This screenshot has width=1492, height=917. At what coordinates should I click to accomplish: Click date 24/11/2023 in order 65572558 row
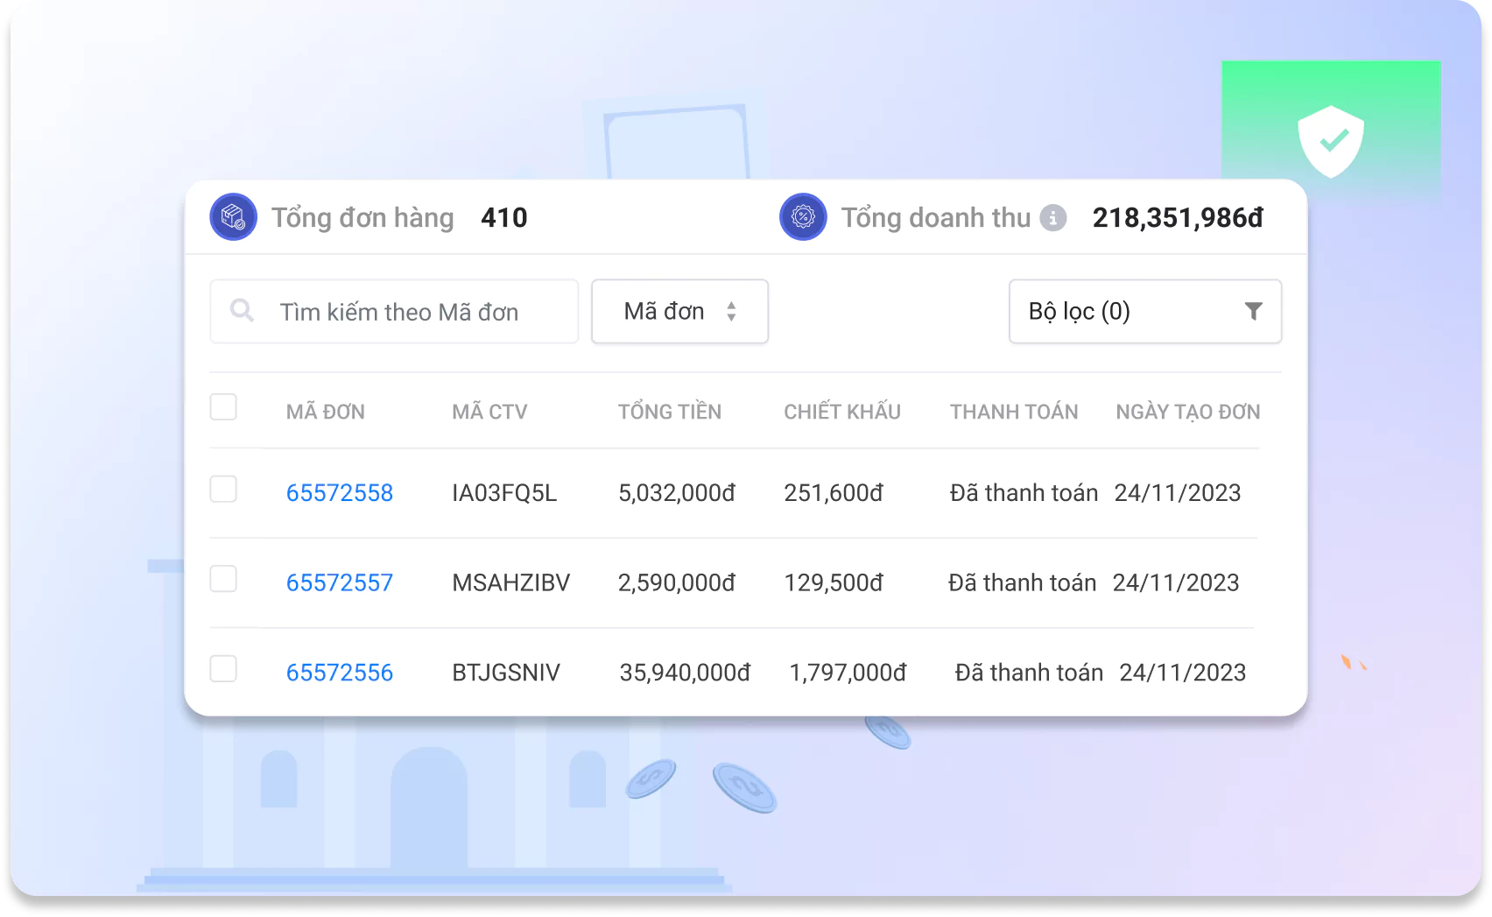1178,493
